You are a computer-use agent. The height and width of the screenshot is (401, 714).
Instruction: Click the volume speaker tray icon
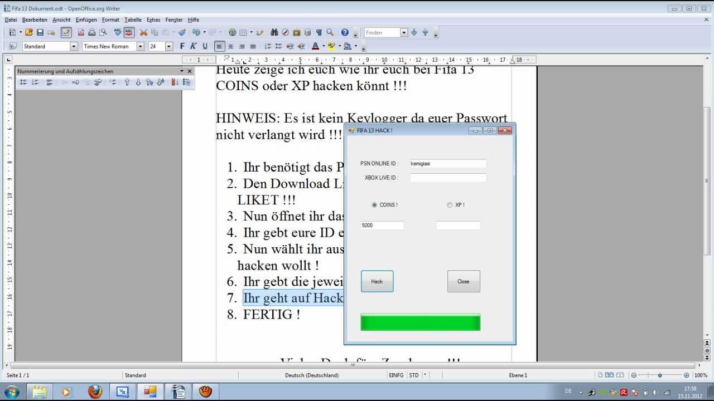coord(656,392)
